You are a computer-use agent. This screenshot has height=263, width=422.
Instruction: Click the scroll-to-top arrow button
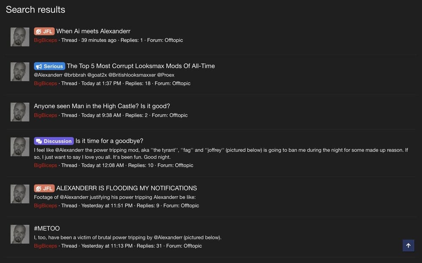click(408, 246)
